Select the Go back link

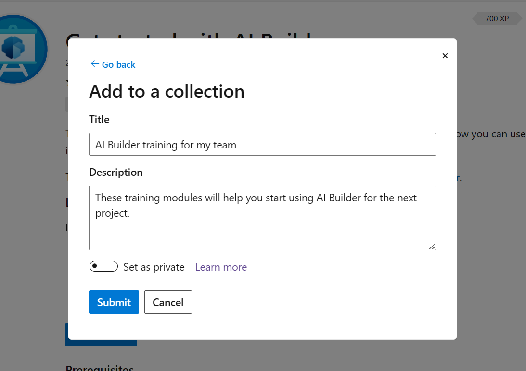click(118, 64)
